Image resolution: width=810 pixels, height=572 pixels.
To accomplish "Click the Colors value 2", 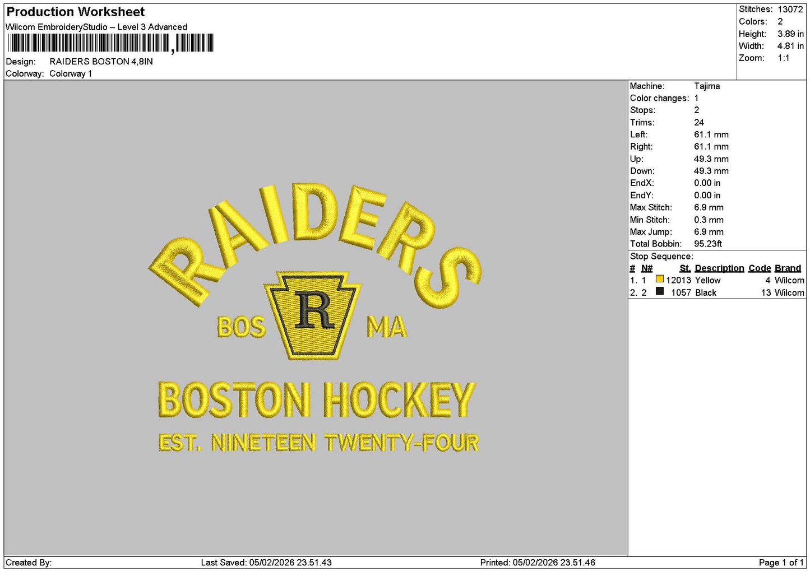I will [780, 22].
